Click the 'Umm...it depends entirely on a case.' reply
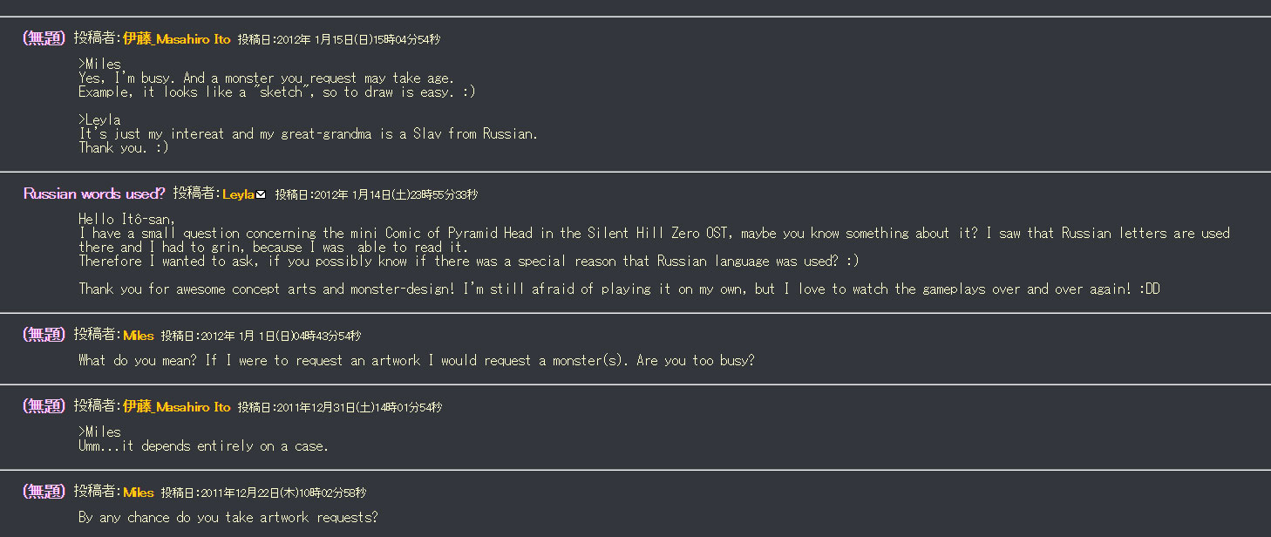The image size is (1271, 537). click(203, 445)
